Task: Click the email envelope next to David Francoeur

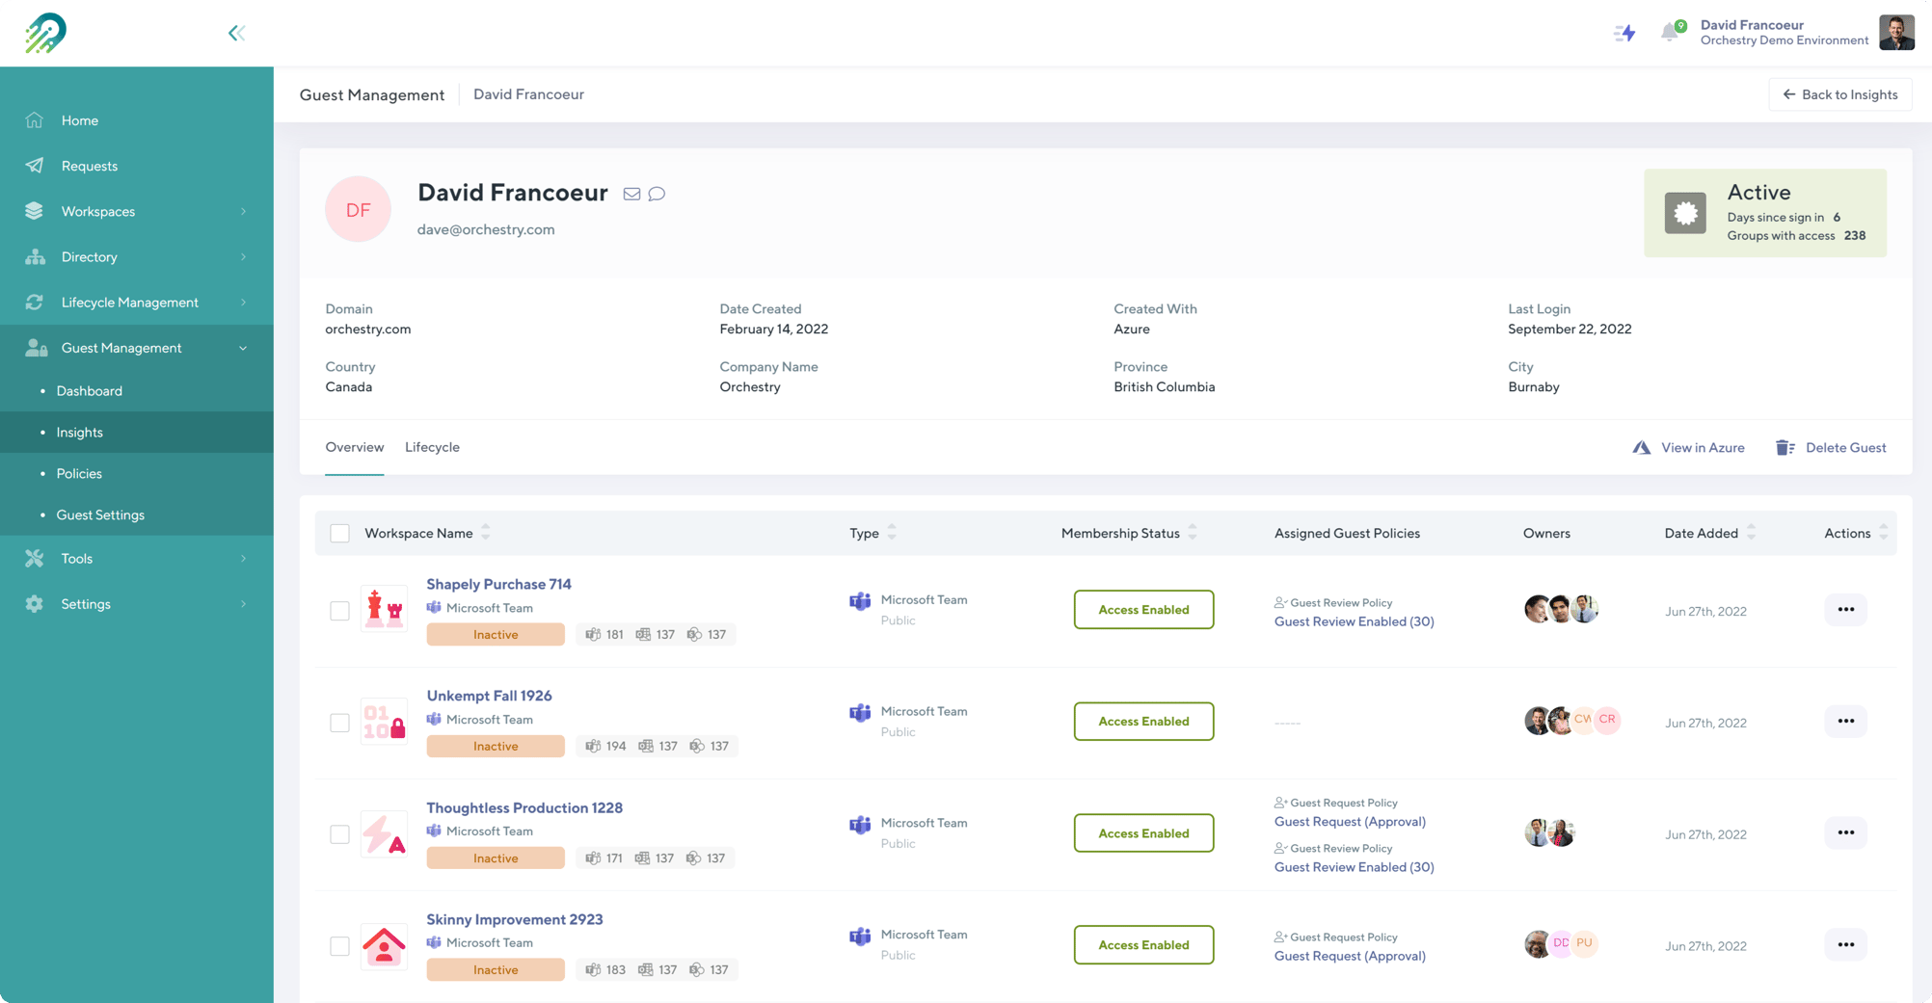Action: coord(632,194)
